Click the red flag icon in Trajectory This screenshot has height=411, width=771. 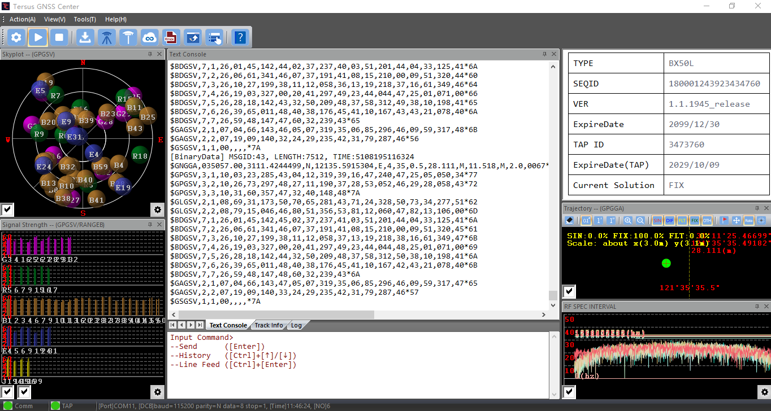(724, 220)
